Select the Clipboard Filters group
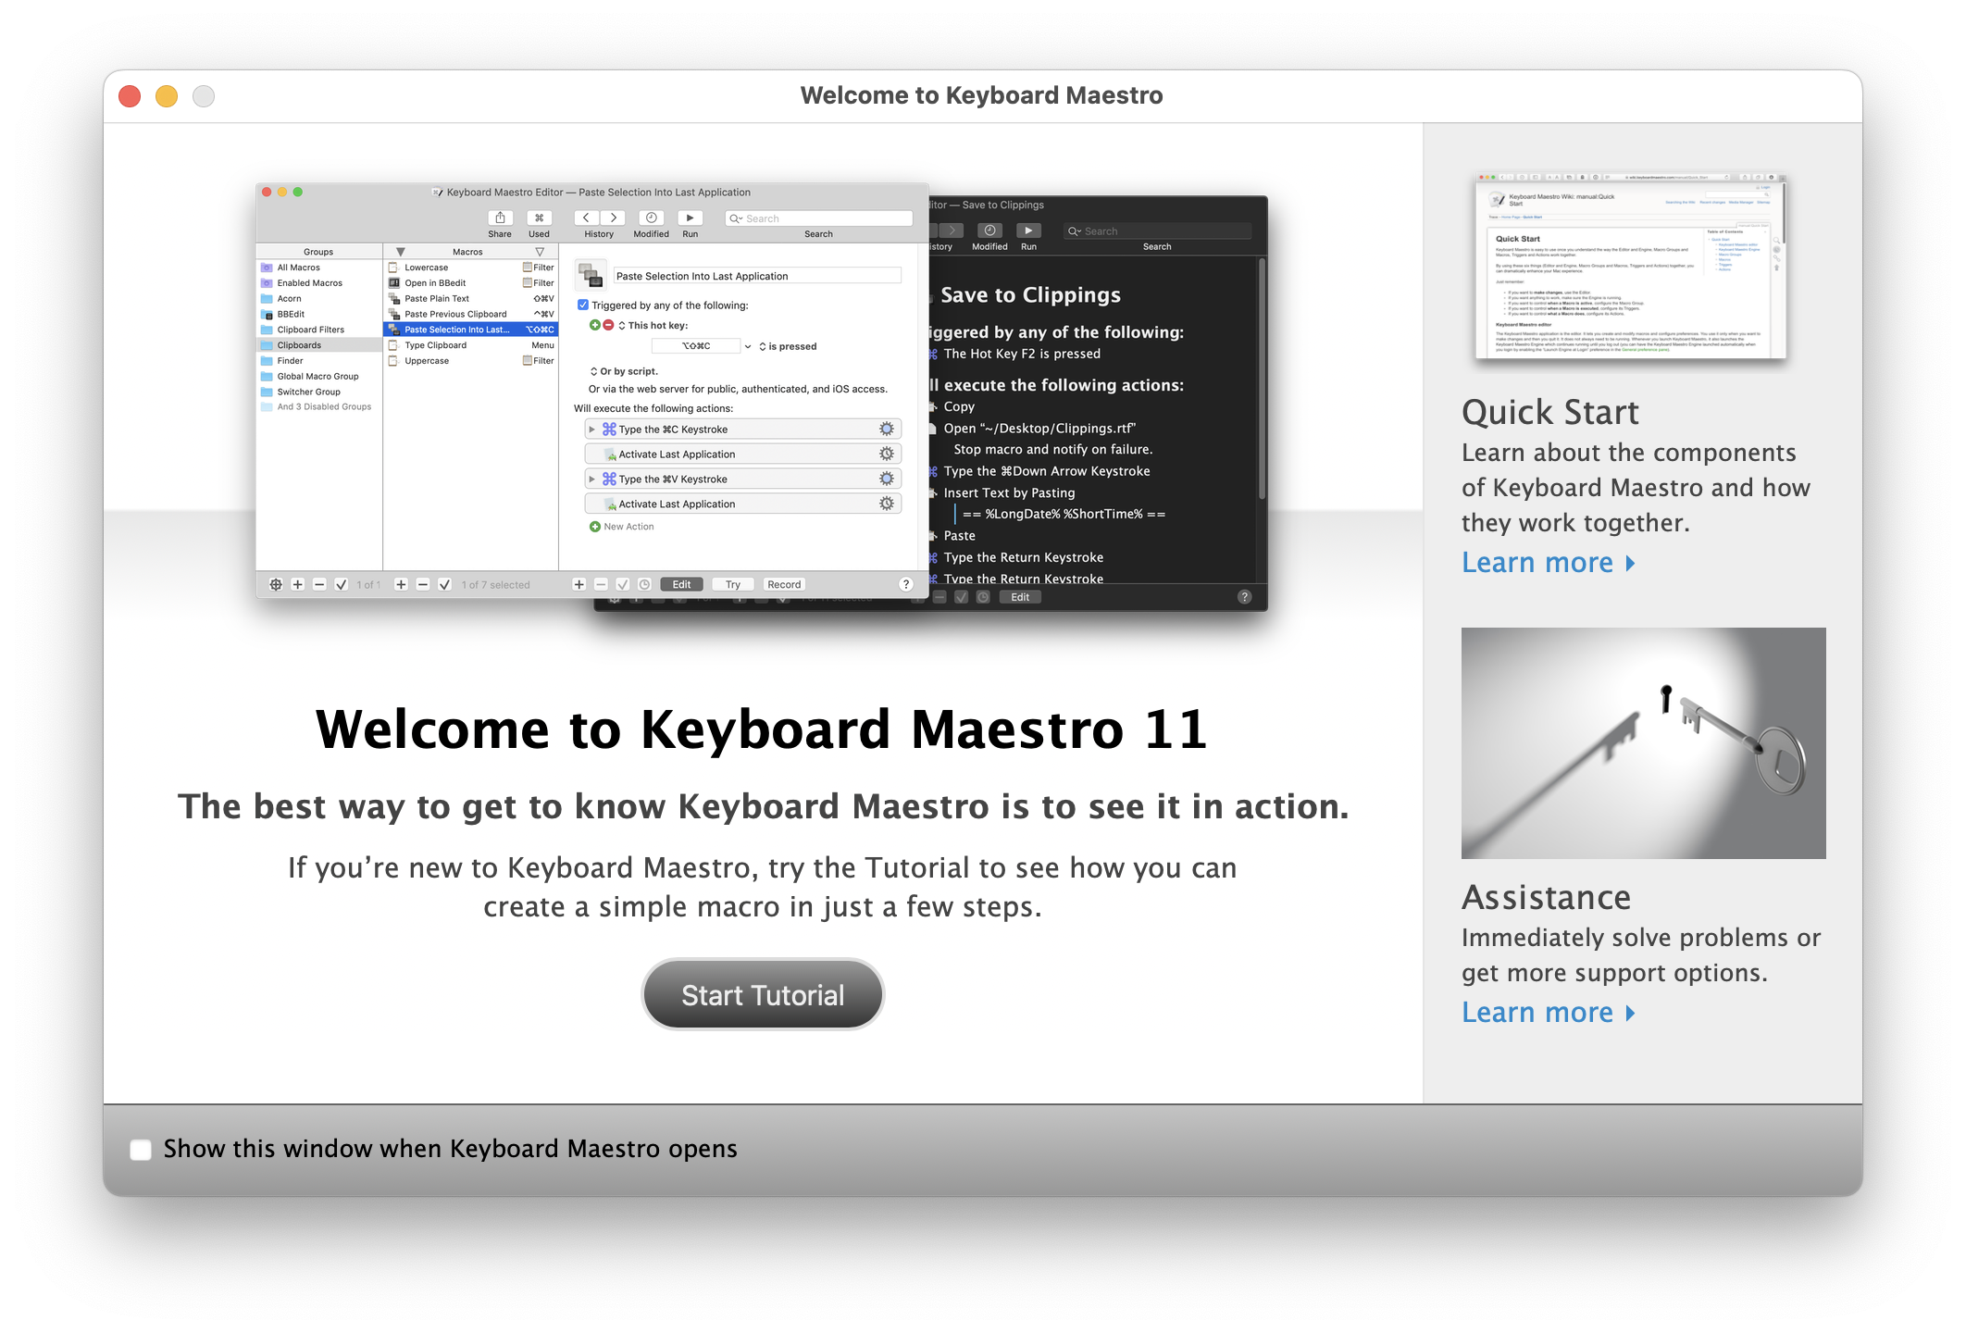 [x=310, y=330]
